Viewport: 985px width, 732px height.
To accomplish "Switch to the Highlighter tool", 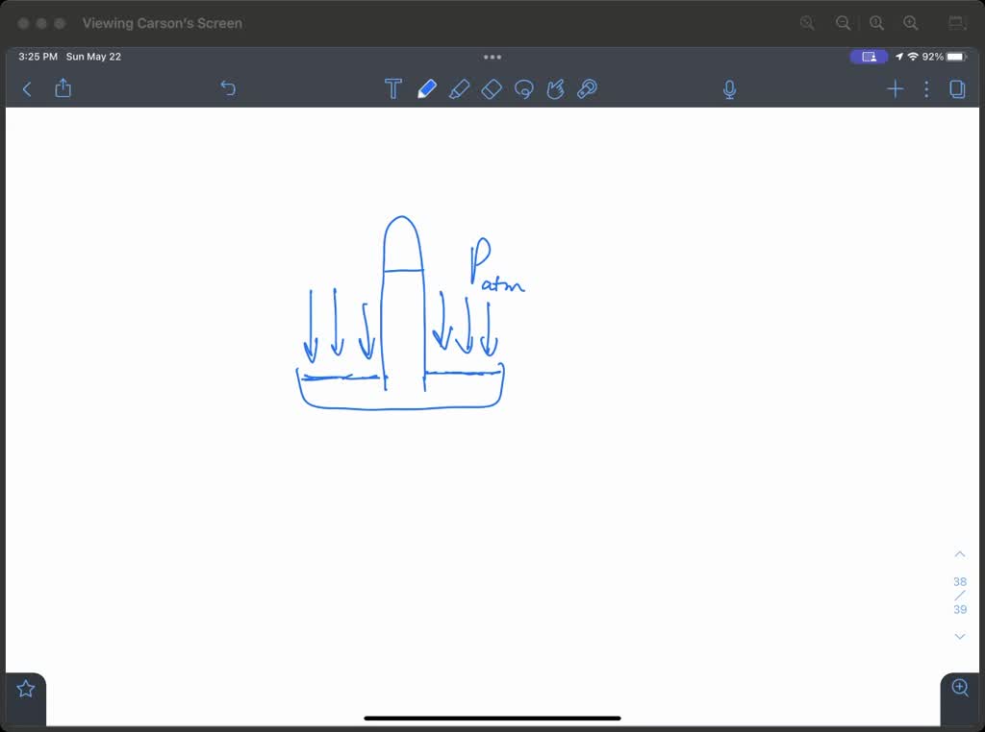I will (459, 89).
